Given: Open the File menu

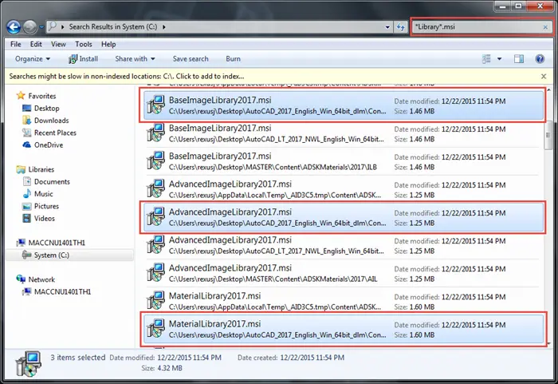Looking at the screenshot, I should coord(16,44).
